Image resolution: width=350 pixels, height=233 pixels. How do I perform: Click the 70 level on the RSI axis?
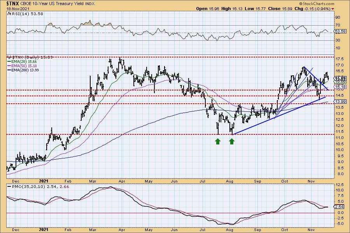tap(338, 25)
